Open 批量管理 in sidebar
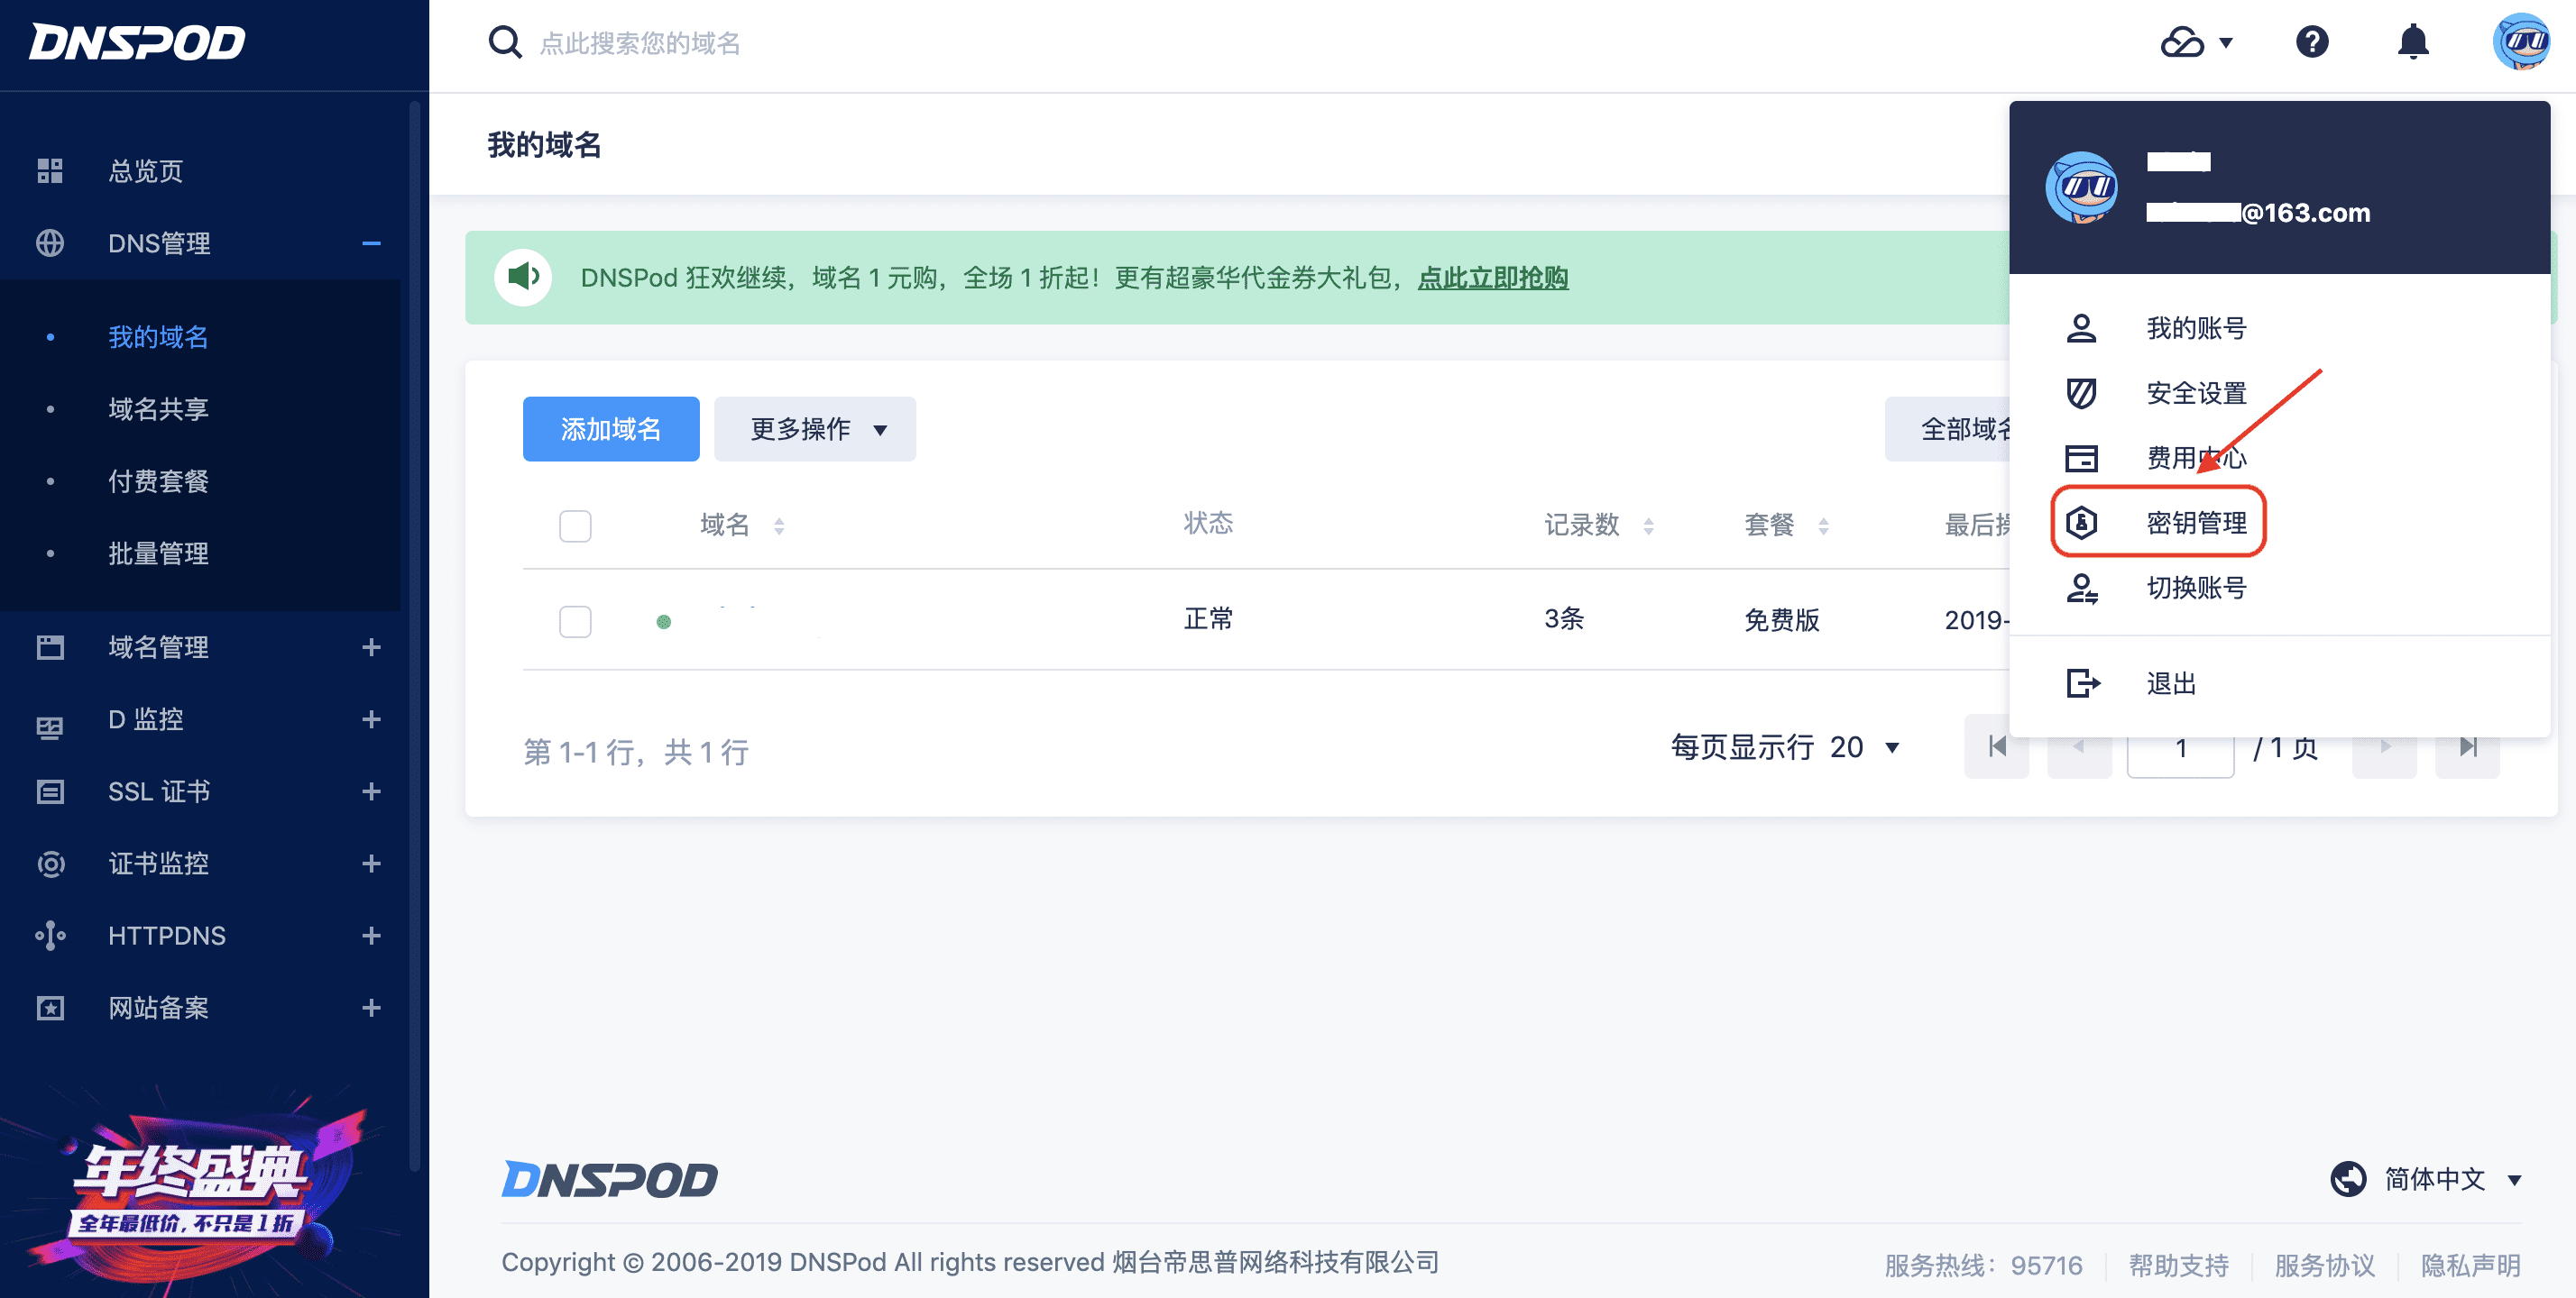This screenshot has height=1298, width=2576. pos(158,553)
